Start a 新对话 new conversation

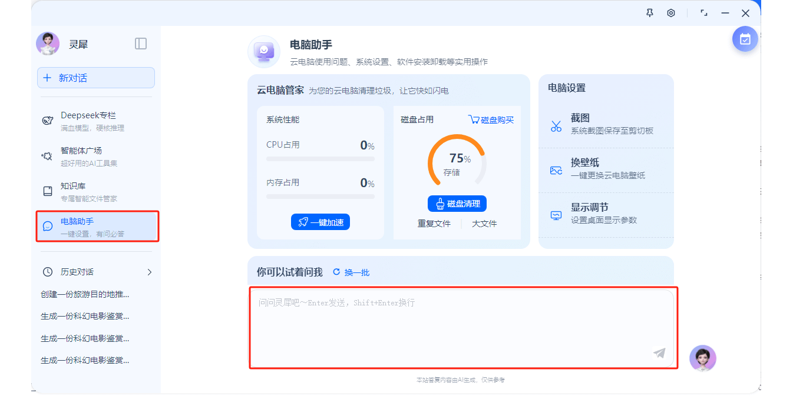[96, 78]
